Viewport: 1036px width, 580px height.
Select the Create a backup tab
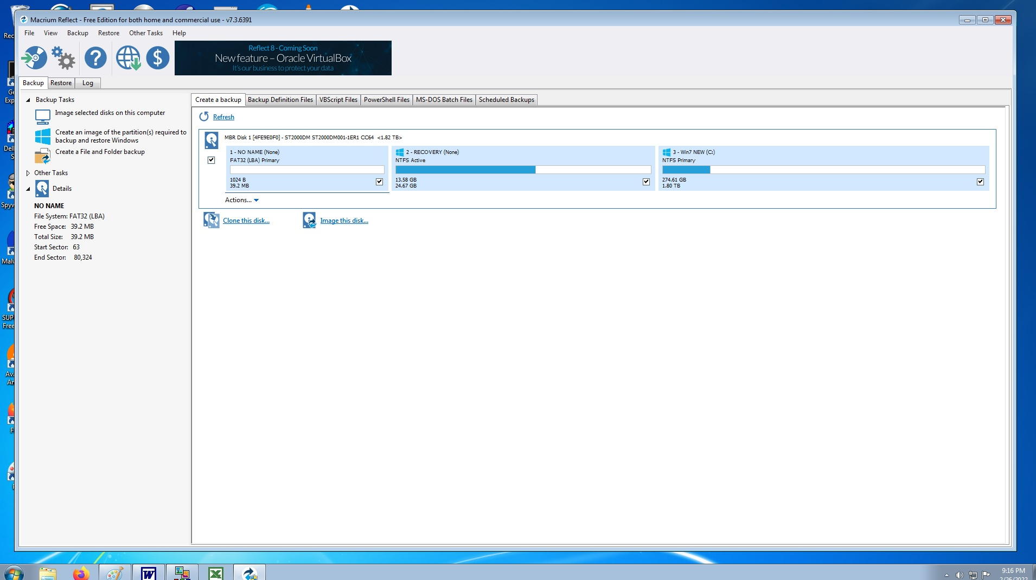pos(218,100)
